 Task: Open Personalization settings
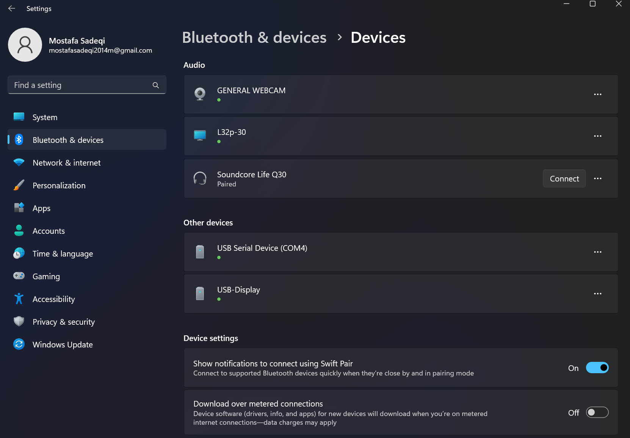tap(87, 185)
